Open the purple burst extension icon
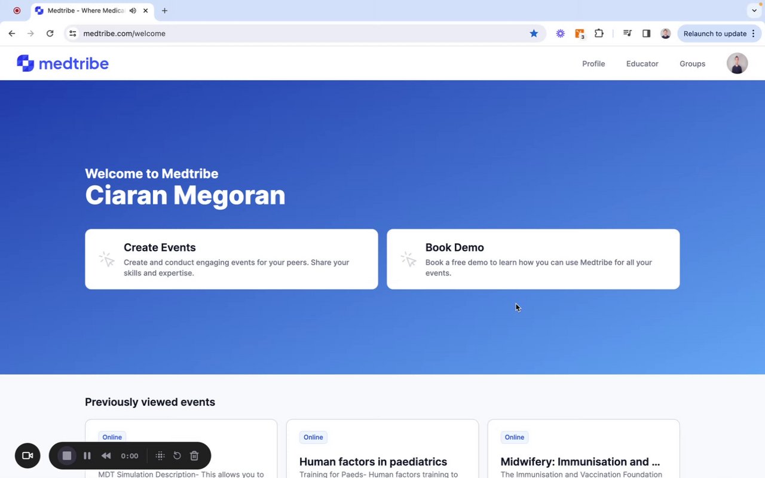Viewport: 765px width, 478px height. coord(560,33)
